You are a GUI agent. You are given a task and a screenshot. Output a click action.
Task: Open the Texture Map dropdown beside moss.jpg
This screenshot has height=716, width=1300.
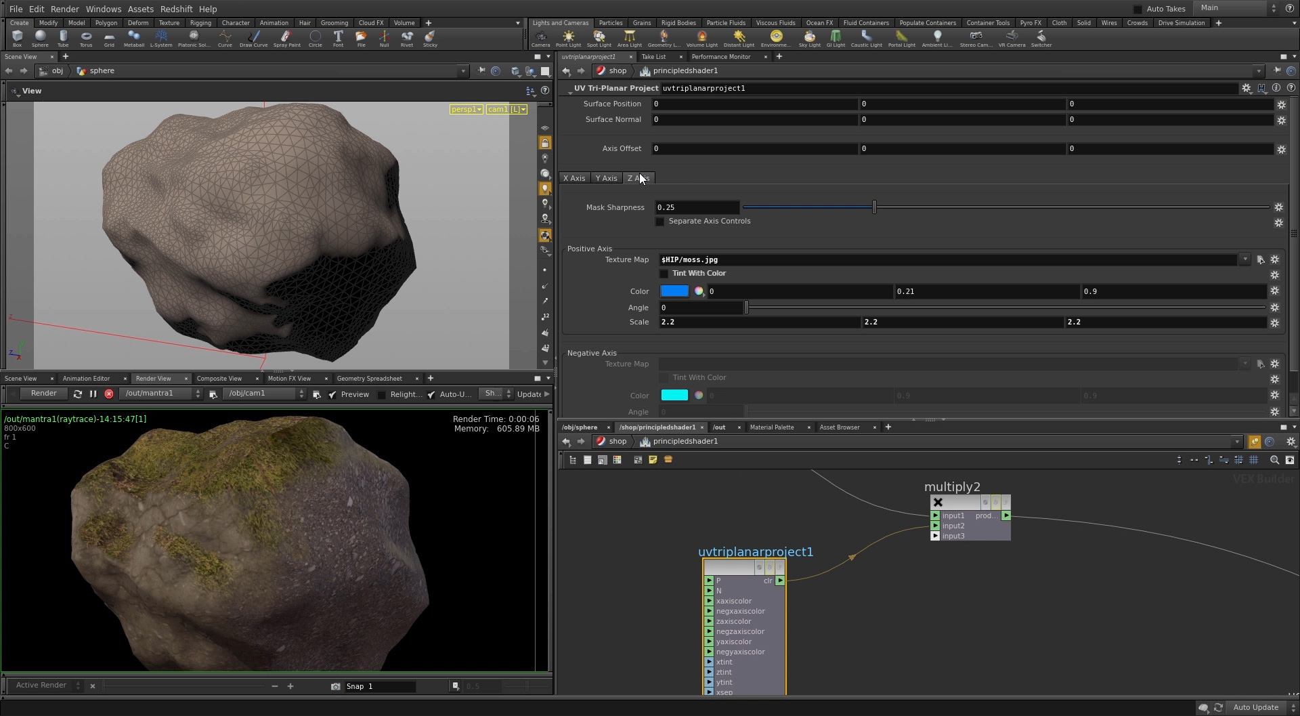click(x=1246, y=259)
